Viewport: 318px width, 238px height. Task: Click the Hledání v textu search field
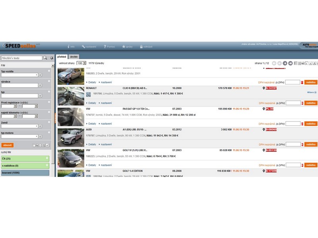(21, 58)
